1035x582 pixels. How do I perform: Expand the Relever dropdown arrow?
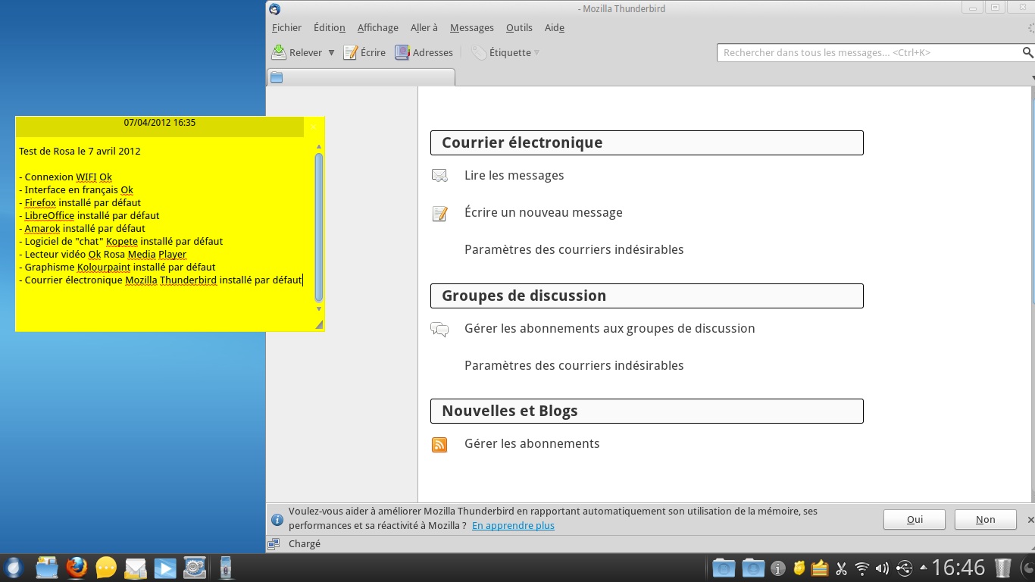tap(331, 52)
